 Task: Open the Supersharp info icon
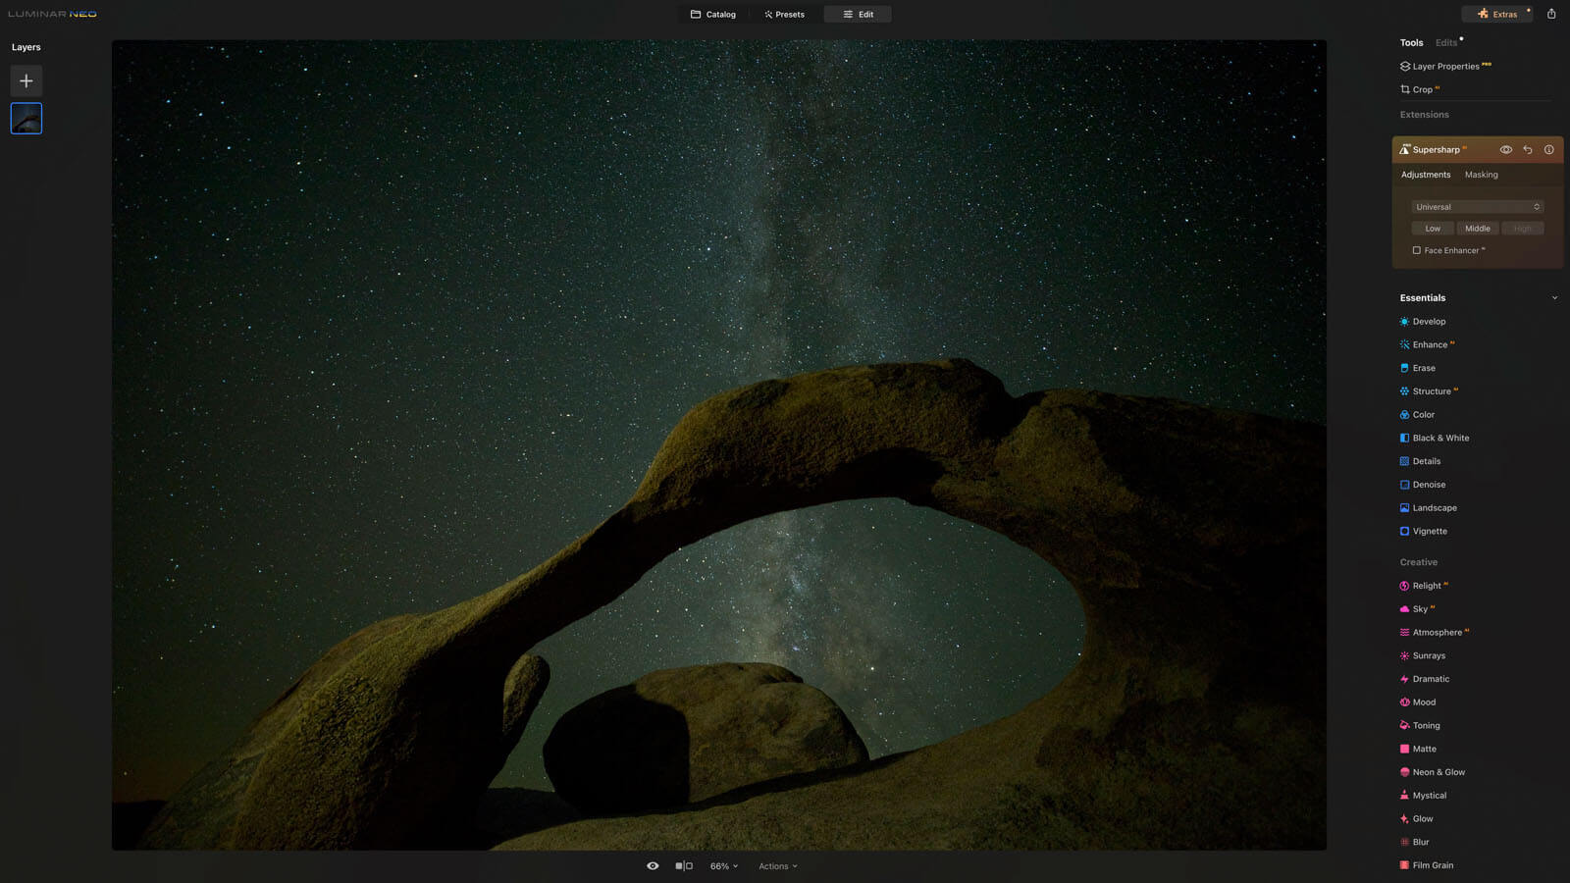coord(1548,150)
